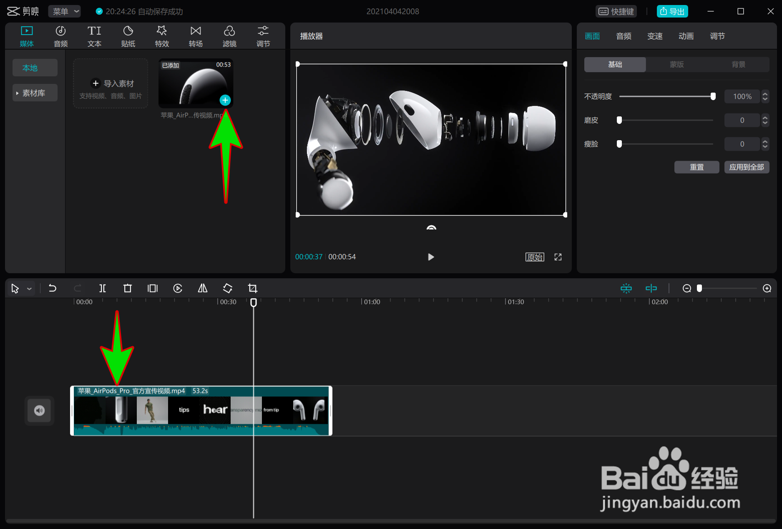
Task: Open the 调节 adjustment tab in the media toolbar
Action: [263, 36]
